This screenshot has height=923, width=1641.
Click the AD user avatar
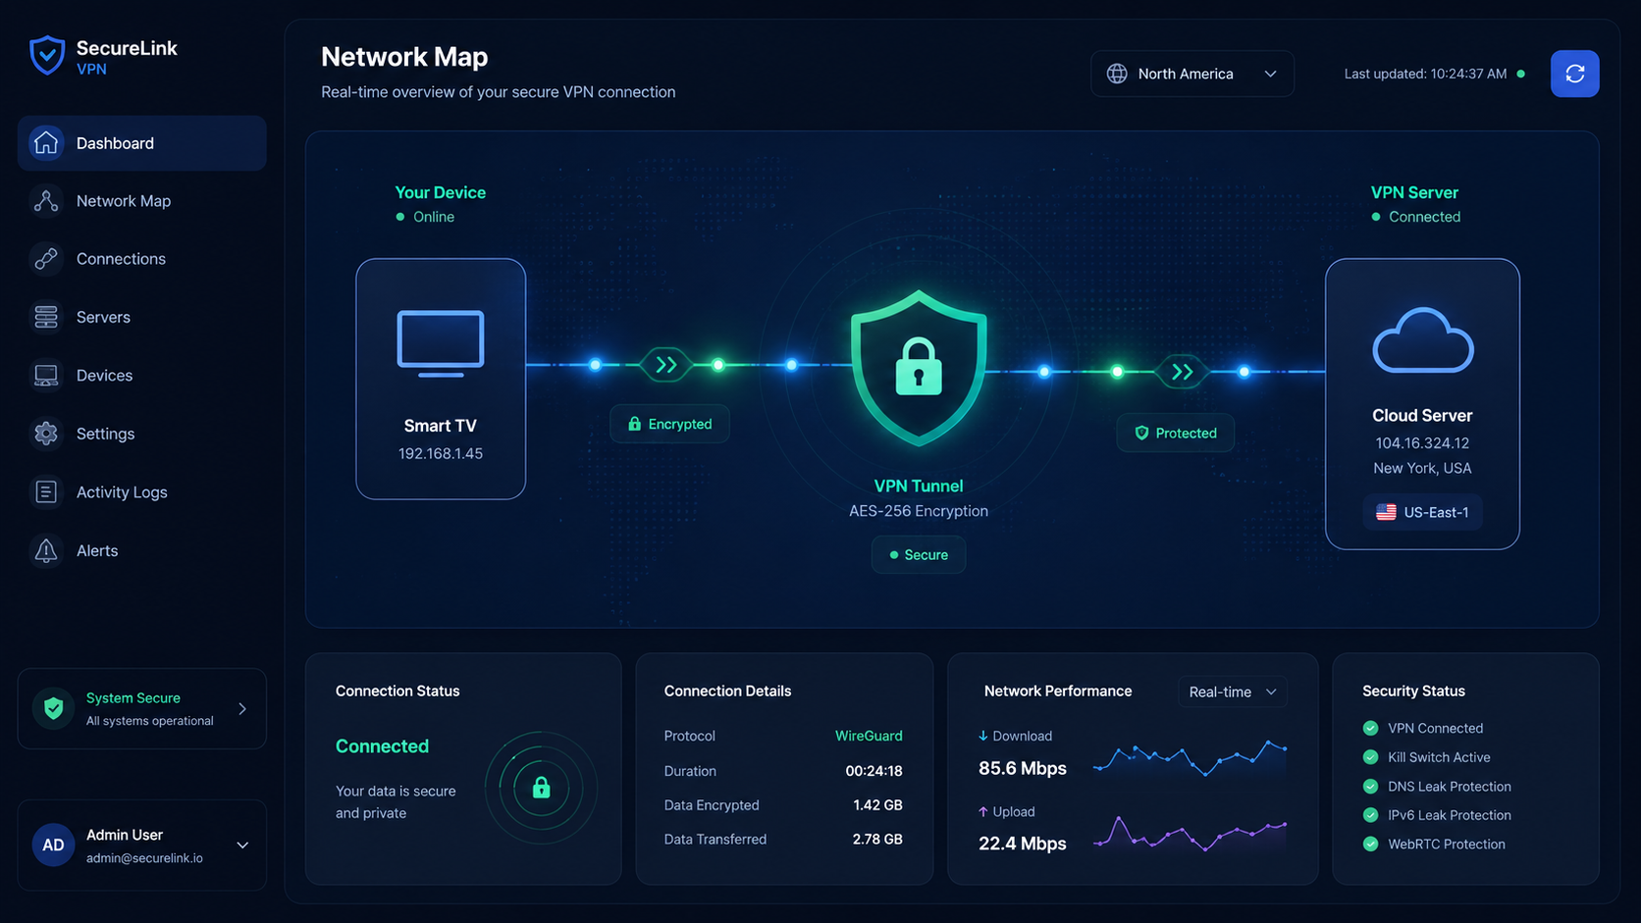point(53,845)
